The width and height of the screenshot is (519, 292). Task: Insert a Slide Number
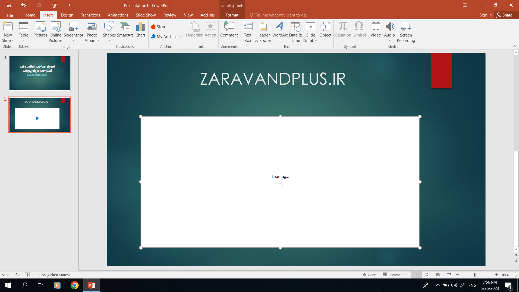click(x=311, y=32)
